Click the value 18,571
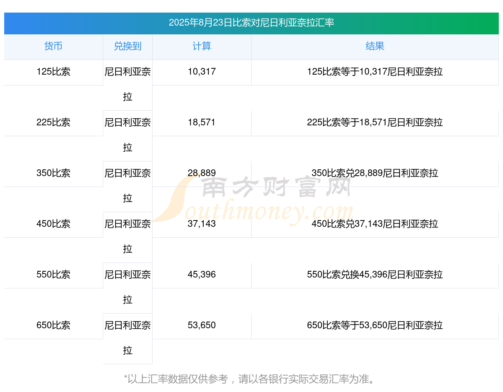Viewport: 503px width, 392px height. [x=202, y=122]
